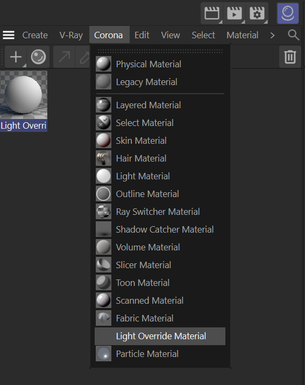Screen dimensions: 305x385
Task: Click the Light Overri material name label
Action: tap(23, 125)
